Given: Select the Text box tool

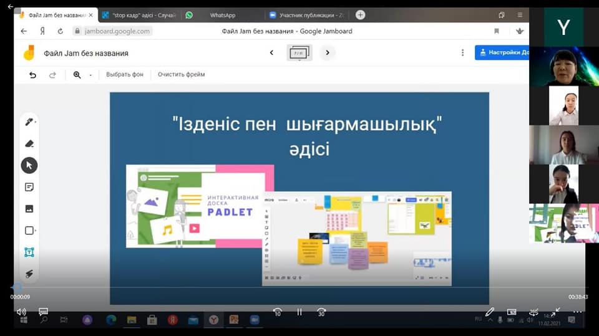Looking at the screenshot, I should tap(29, 252).
